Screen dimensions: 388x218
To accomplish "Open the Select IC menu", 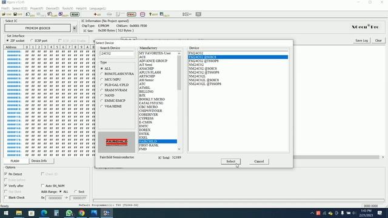I will point(20,8).
